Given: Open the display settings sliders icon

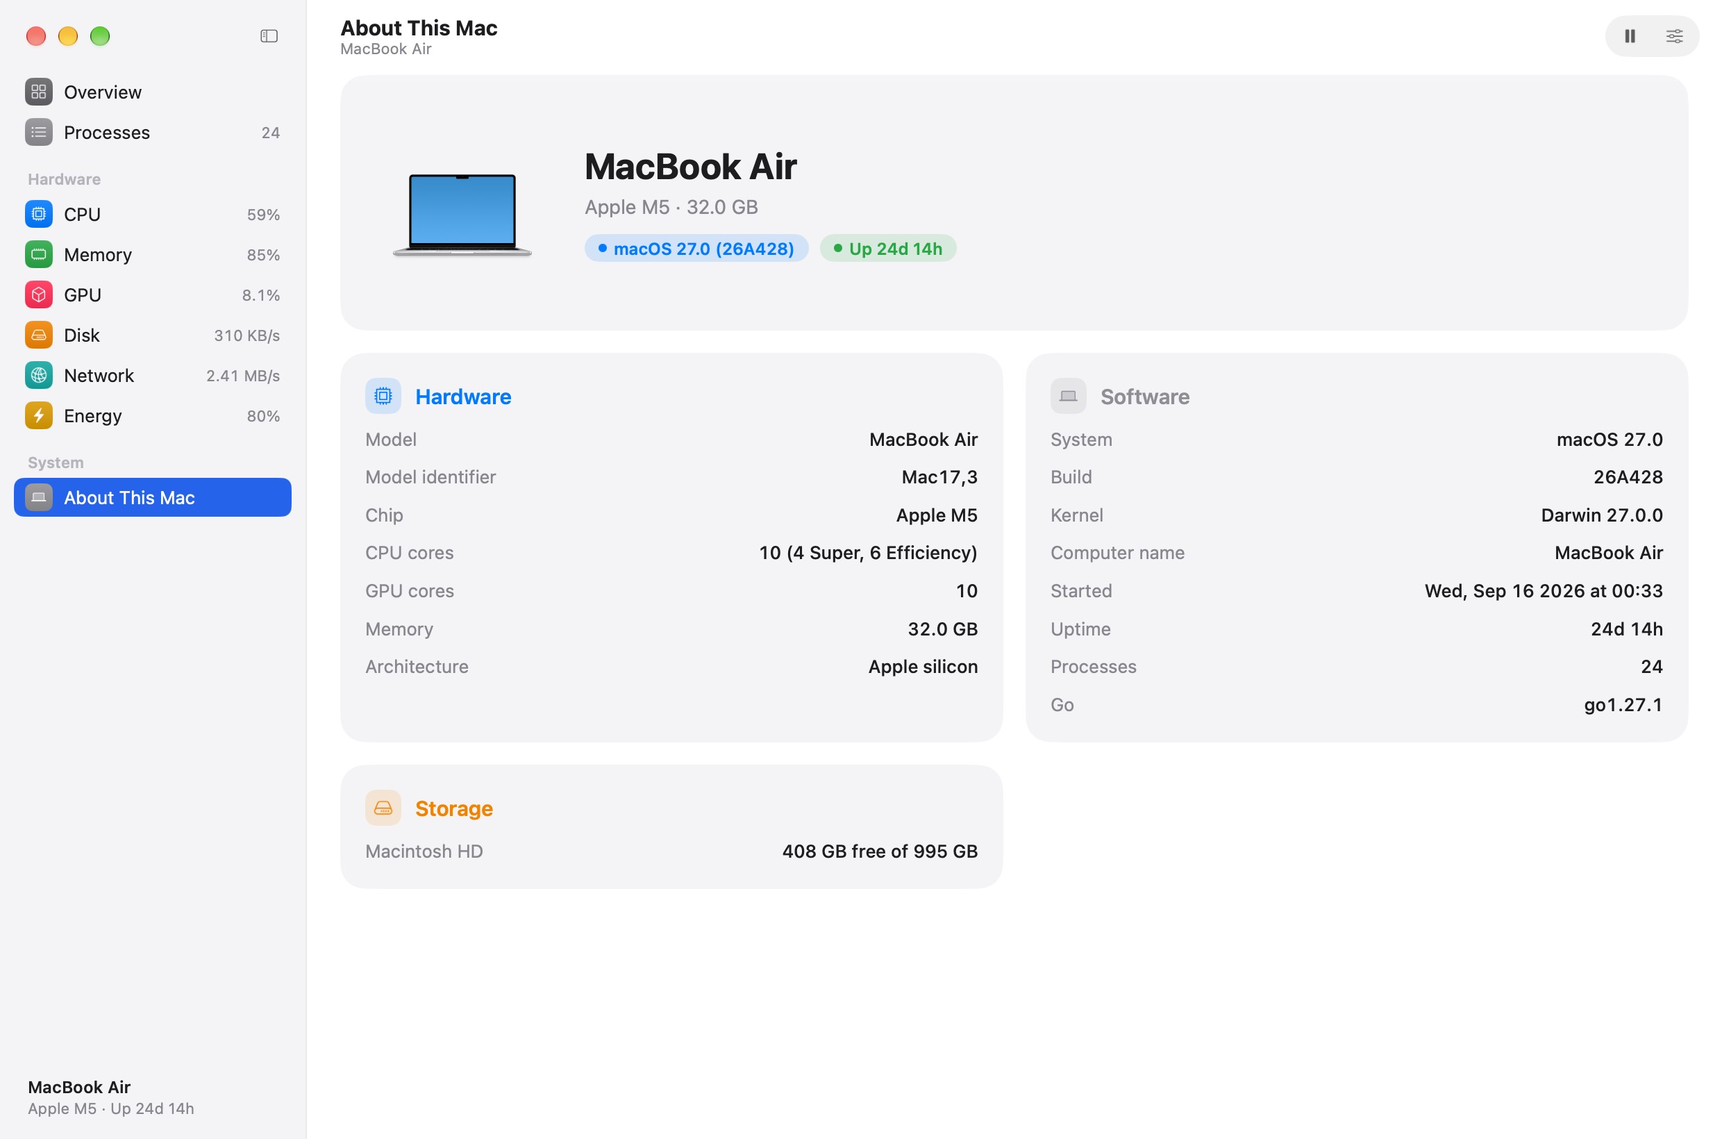Looking at the screenshot, I should coord(1673,35).
